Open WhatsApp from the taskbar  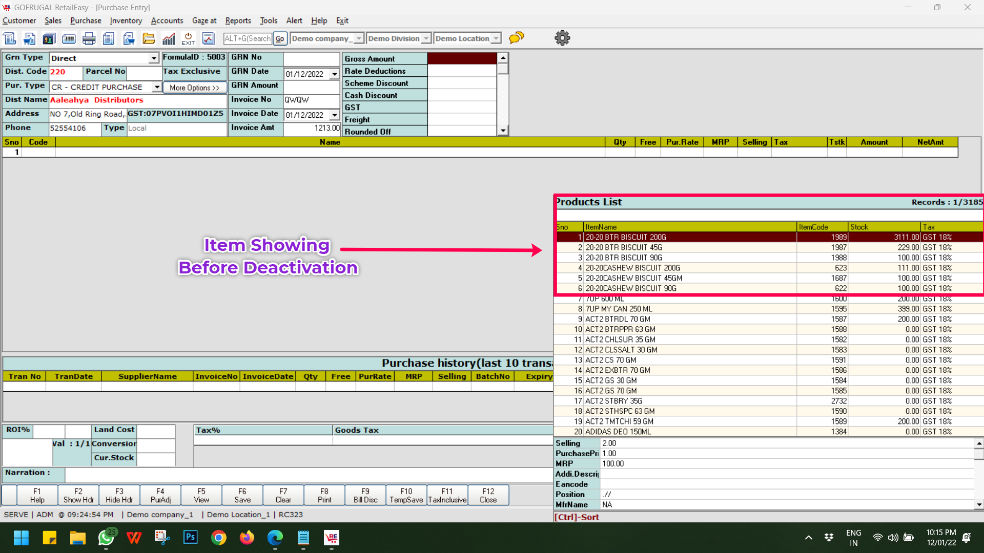point(107,538)
